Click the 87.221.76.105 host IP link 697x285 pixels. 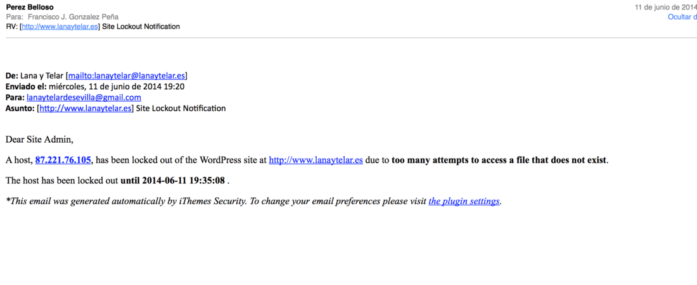click(x=63, y=161)
